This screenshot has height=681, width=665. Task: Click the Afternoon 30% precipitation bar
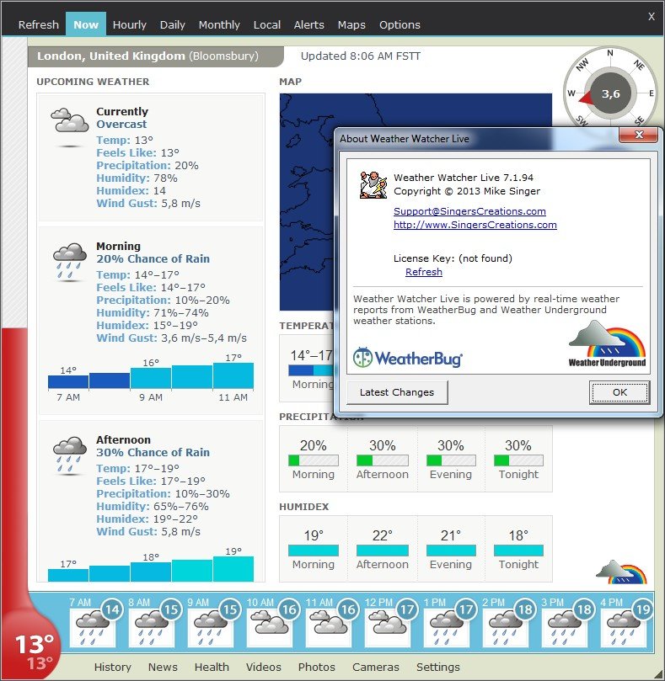[x=383, y=460]
